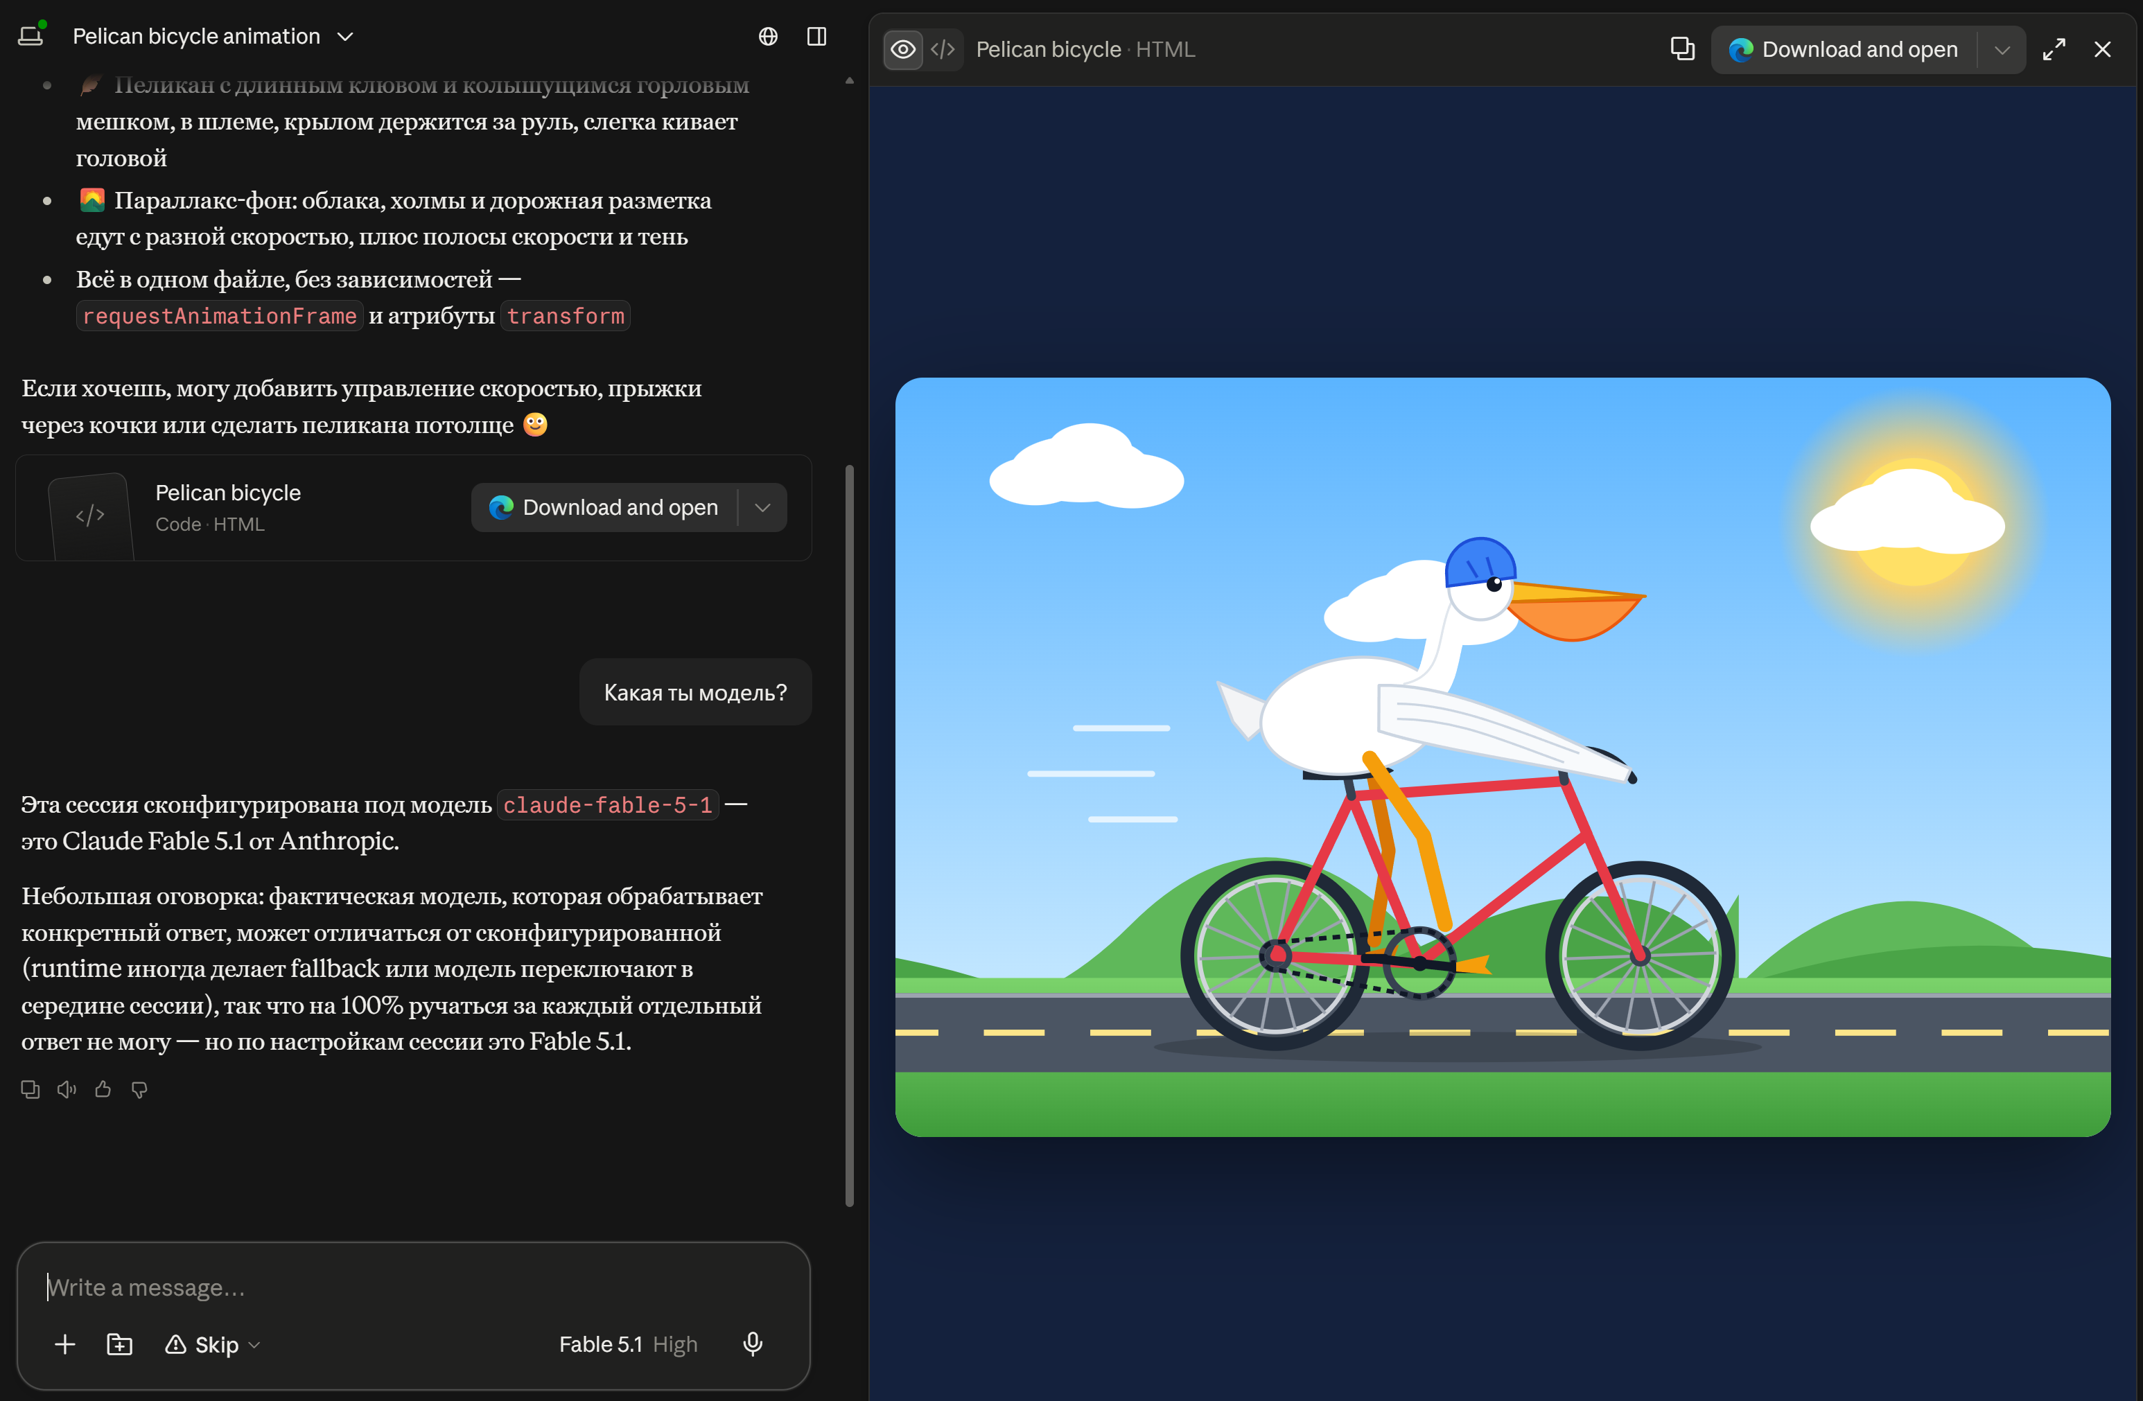
Task: Expand Download and open options in chat card
Action: (762, 508)
